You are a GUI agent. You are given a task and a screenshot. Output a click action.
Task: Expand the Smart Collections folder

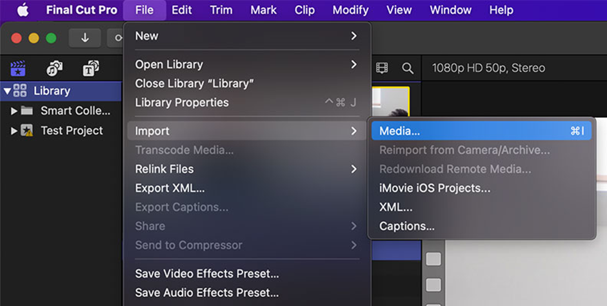pos(14,111)
